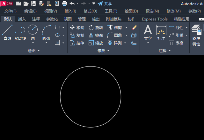Switch to the 注释 ribbon tab
Viewport: 204px width, 140px height.
pyautogui.click(x=36, y=19)
